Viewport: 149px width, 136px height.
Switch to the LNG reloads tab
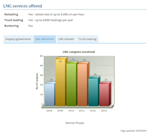[x=66, y=39]
